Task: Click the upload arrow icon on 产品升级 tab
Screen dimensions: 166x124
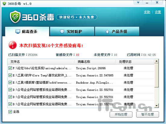Action: [x=107, y=32]
